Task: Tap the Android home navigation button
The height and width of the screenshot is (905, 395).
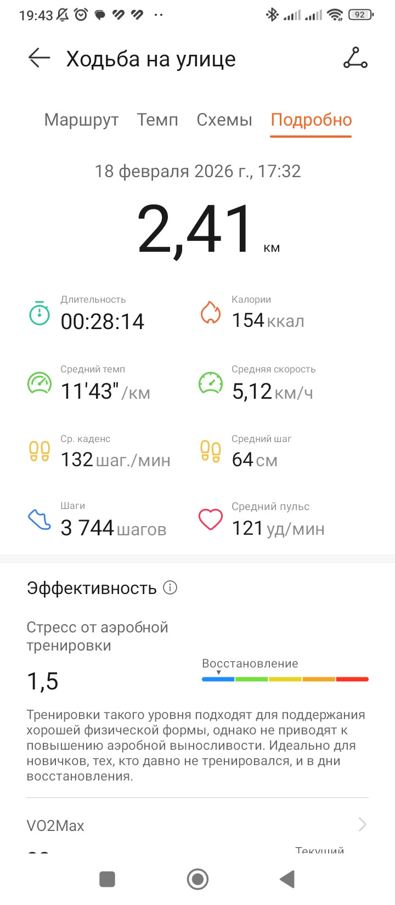Action: (x=198, y=879)
